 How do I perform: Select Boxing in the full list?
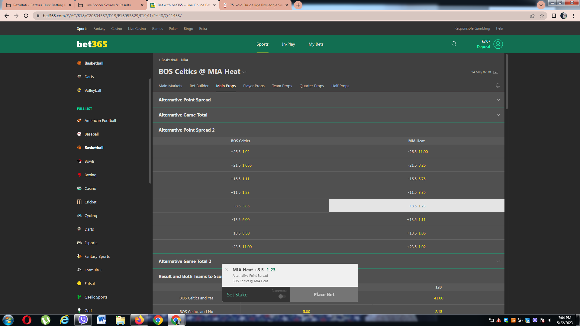(x=90, y=175)
